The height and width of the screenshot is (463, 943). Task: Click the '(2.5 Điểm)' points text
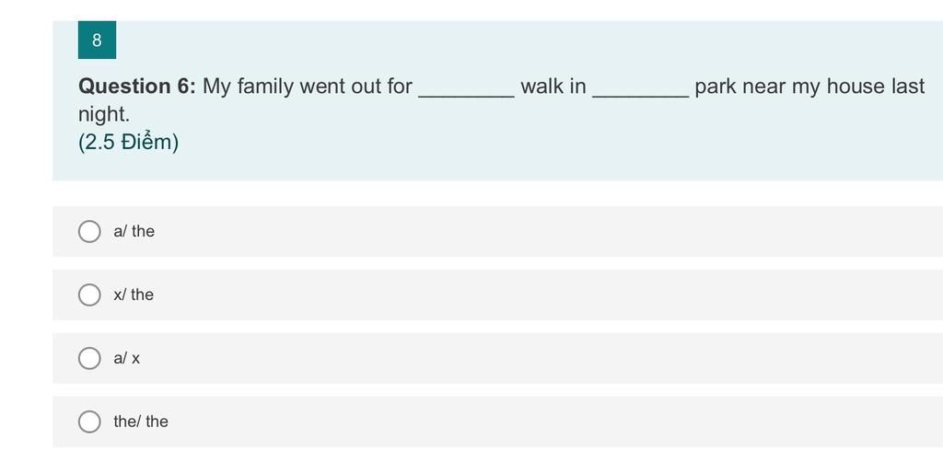point(129,143)
